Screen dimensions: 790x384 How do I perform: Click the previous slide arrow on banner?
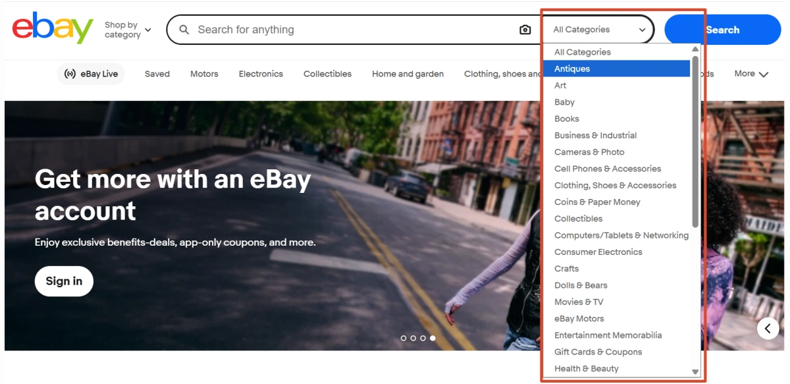pyautogui.click(x=768, y=328)
